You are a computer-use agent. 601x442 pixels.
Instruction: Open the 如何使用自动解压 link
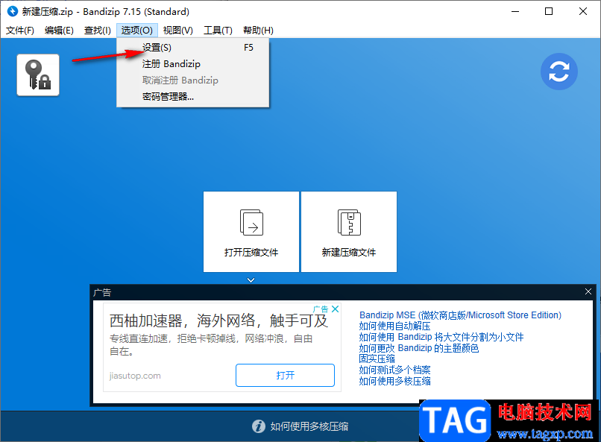coord(394,326)
